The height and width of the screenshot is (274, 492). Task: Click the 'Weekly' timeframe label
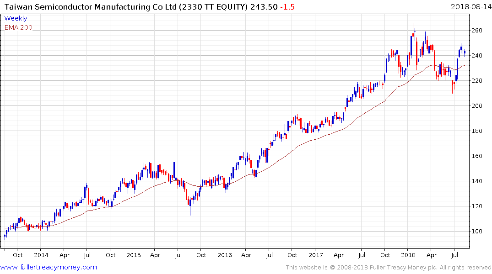point(16,18)
